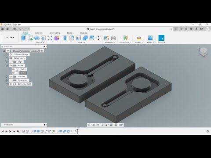This screenshot has width=211, height=158.
Task: Click the Create Sketch tool icon
Action: 30,38
